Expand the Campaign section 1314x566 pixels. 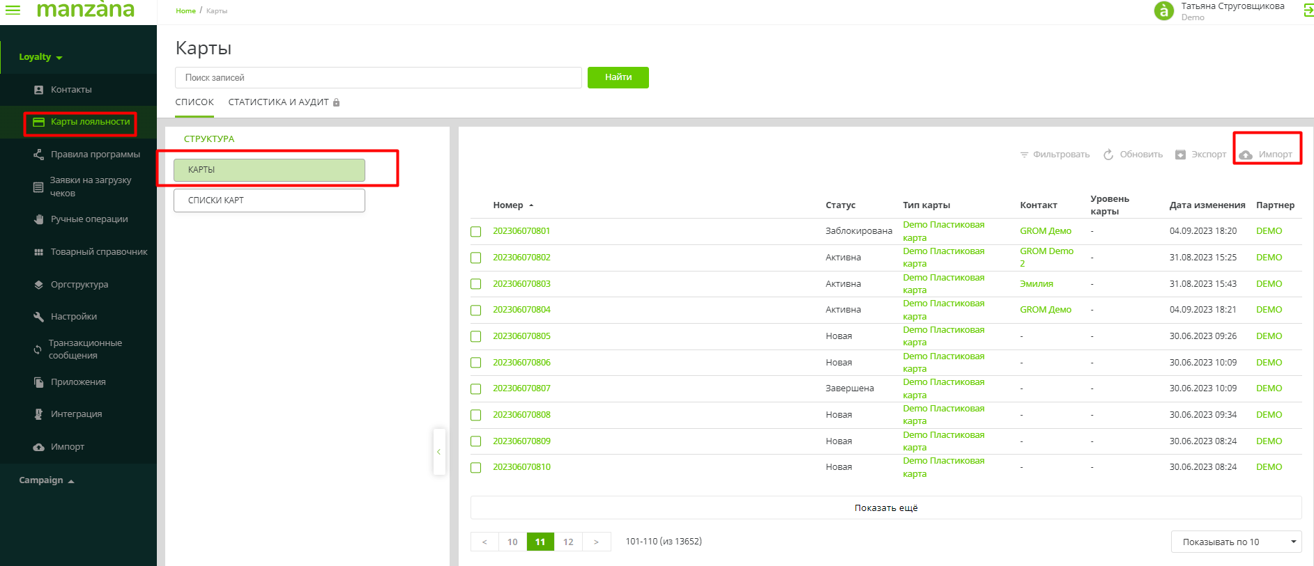(x=46, y=480)
